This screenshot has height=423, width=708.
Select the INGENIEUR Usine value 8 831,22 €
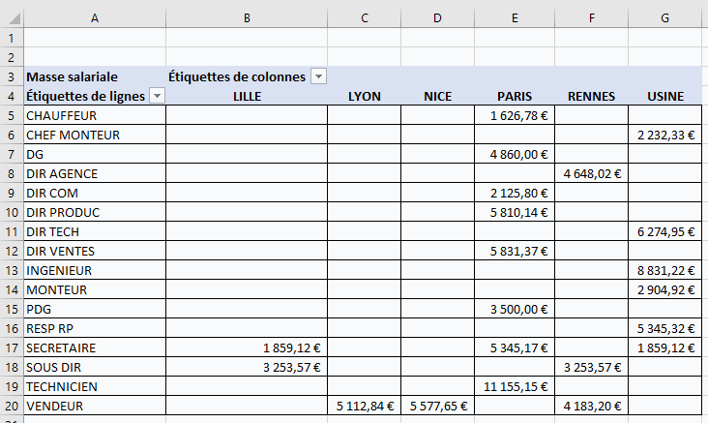[664, 270]
